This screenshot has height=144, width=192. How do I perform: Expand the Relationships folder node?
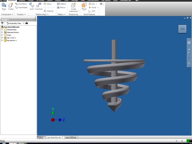coord(2,30)
